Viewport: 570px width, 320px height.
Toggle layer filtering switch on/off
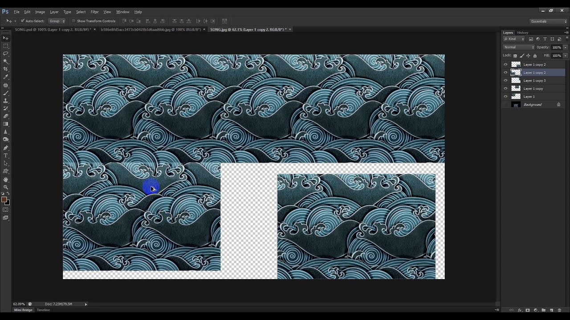(x=567, y=39)
